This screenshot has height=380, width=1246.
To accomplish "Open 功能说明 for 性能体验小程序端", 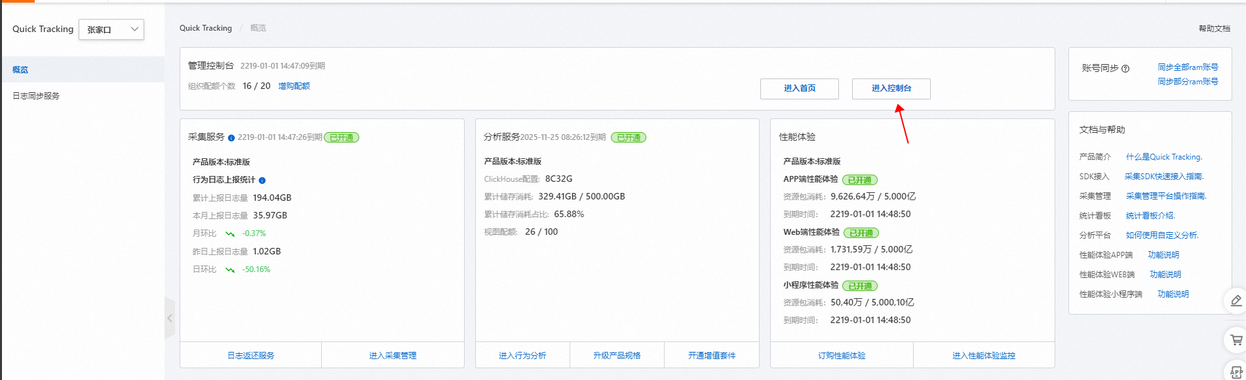I will click(x=1173, y=294).
